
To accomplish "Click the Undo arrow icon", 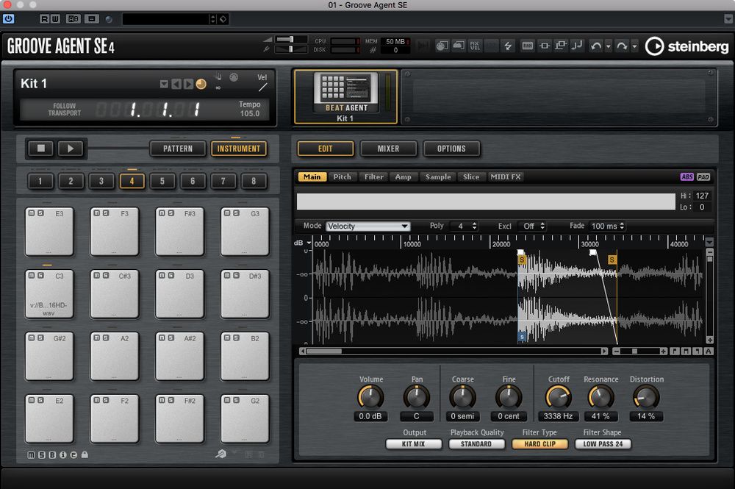I will [x=596, y=46].
